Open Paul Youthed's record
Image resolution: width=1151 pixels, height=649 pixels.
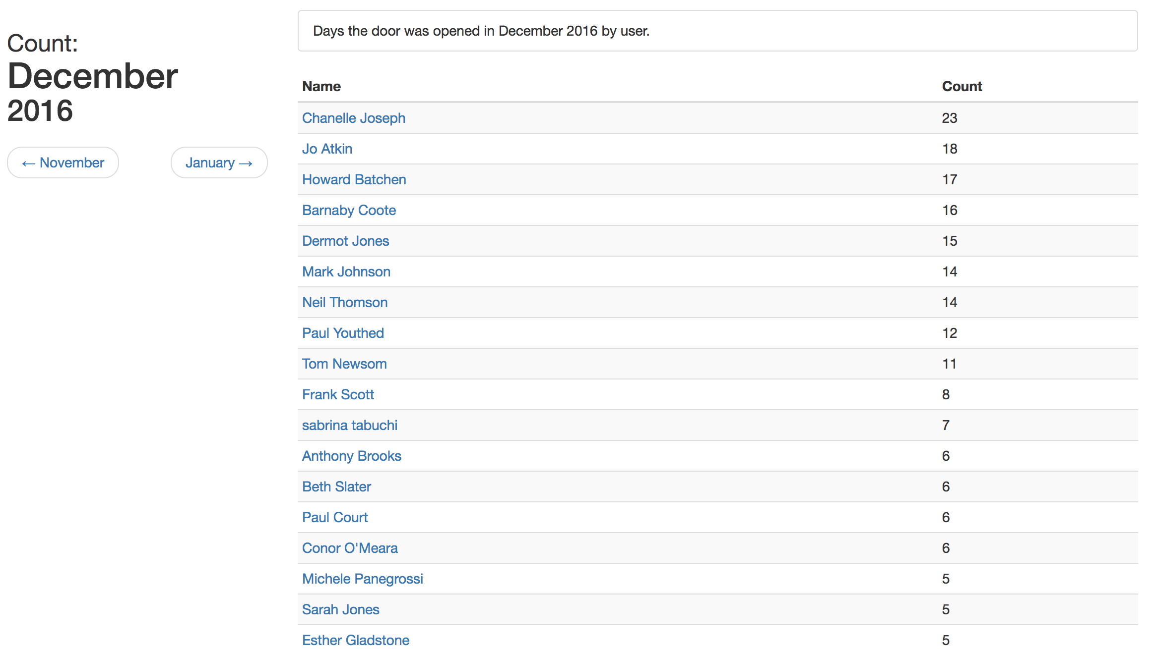click(343, 333)
